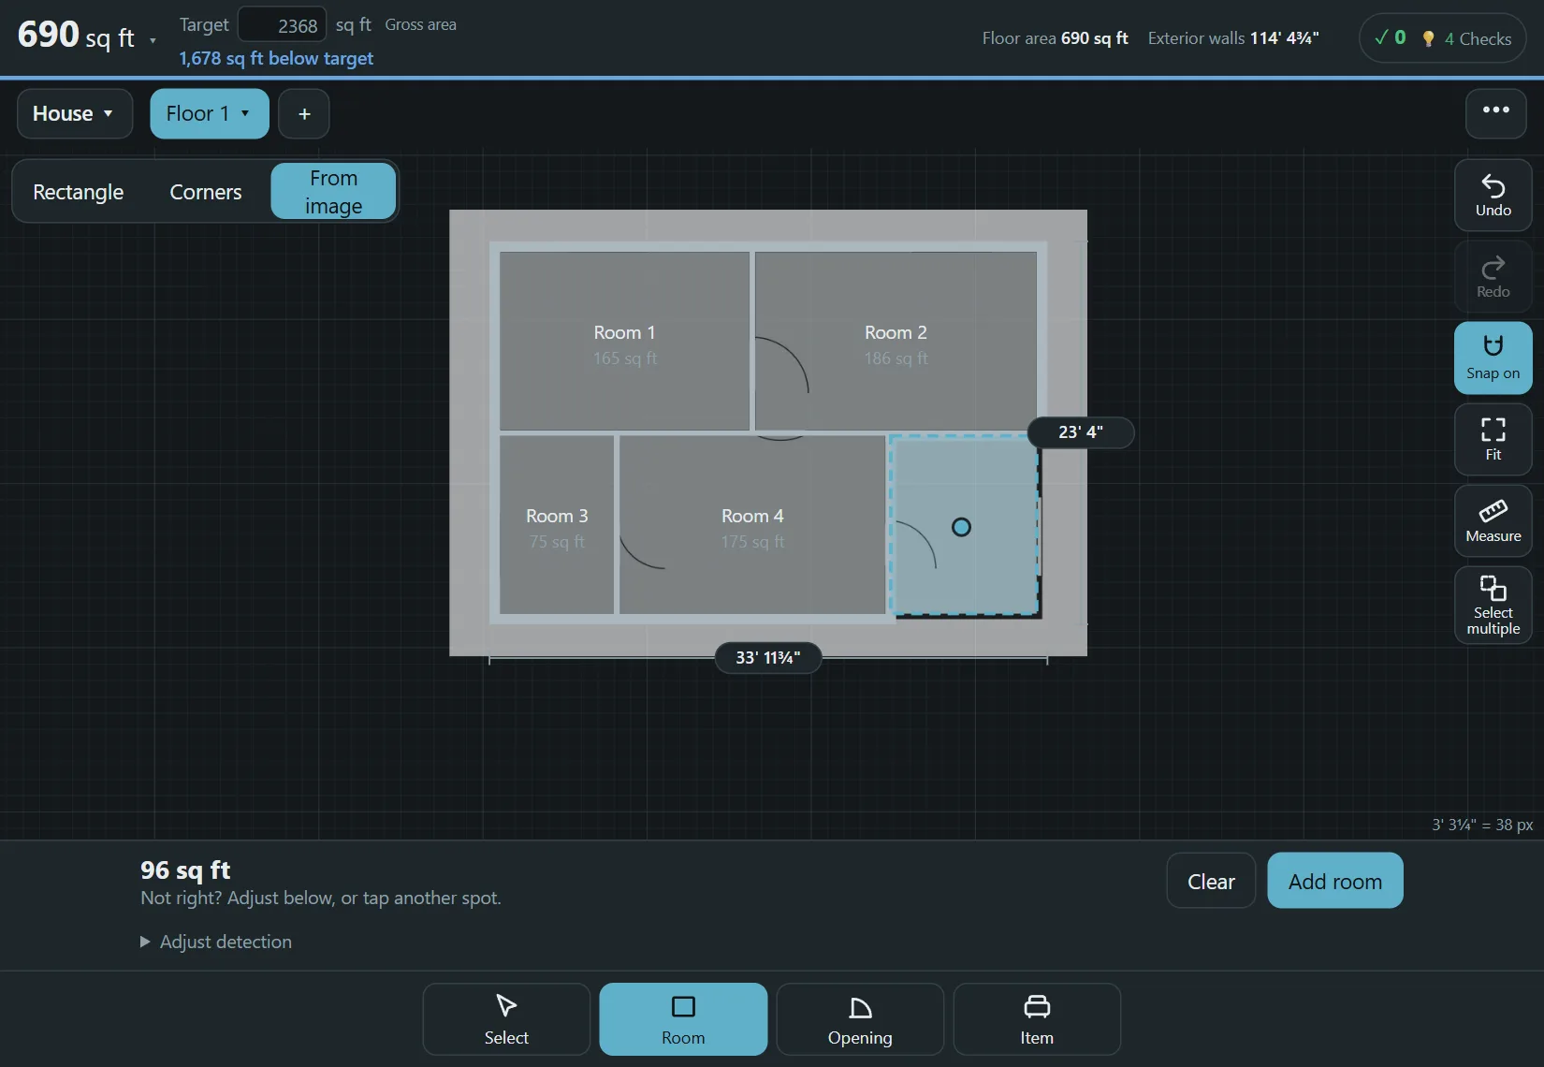1544x1067 pixels.
Task: Open area type dropdown beside 690 sq ft
Action: 153,40
